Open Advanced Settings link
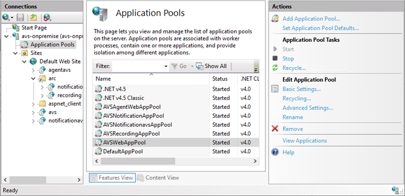Image resolution: width=405 pixels, height=196 pixels. click(308, 108)
